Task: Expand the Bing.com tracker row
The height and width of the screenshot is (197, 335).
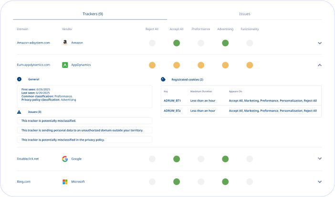Action: [320, 182]
